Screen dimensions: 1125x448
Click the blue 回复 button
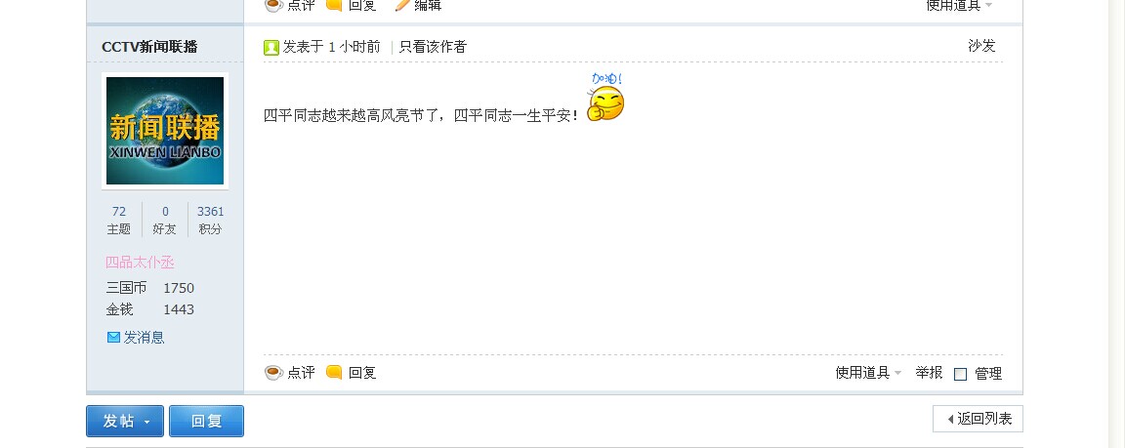207,421
